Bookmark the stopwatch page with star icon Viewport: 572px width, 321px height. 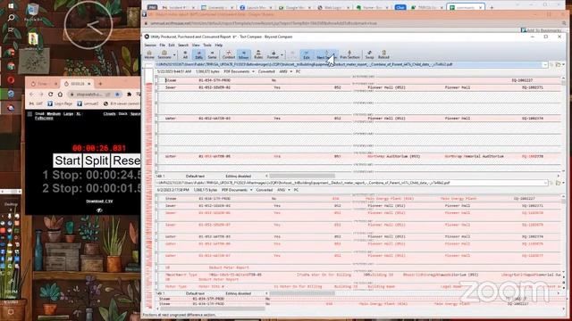[117, 95]
